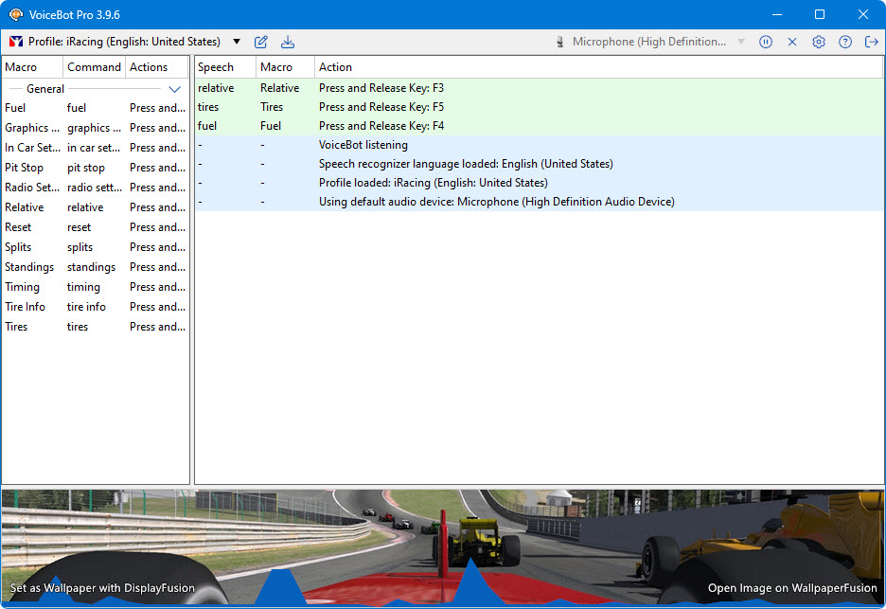Sort by the Command column header
The width and height of the screenshot is (886, 609).
pos(94,67)
